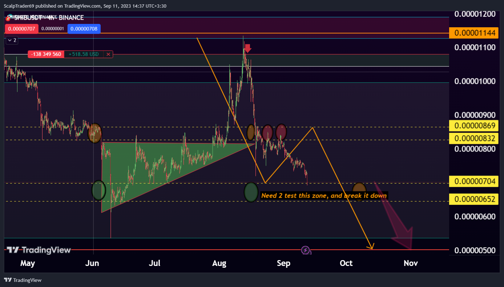Select the 'Need 2 test this zone' annotation text

pos(324,195)
